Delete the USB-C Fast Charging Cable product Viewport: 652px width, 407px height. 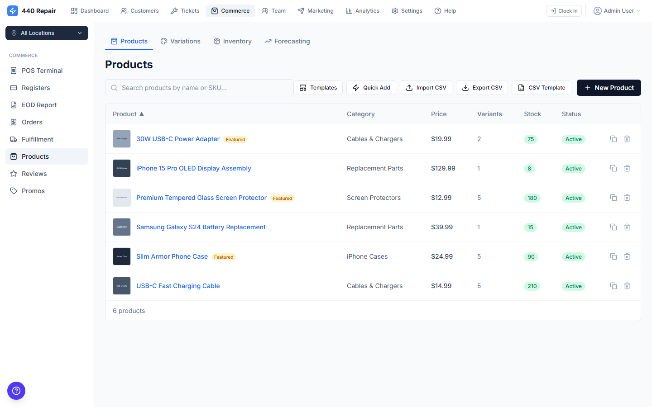tap(627, 286)
